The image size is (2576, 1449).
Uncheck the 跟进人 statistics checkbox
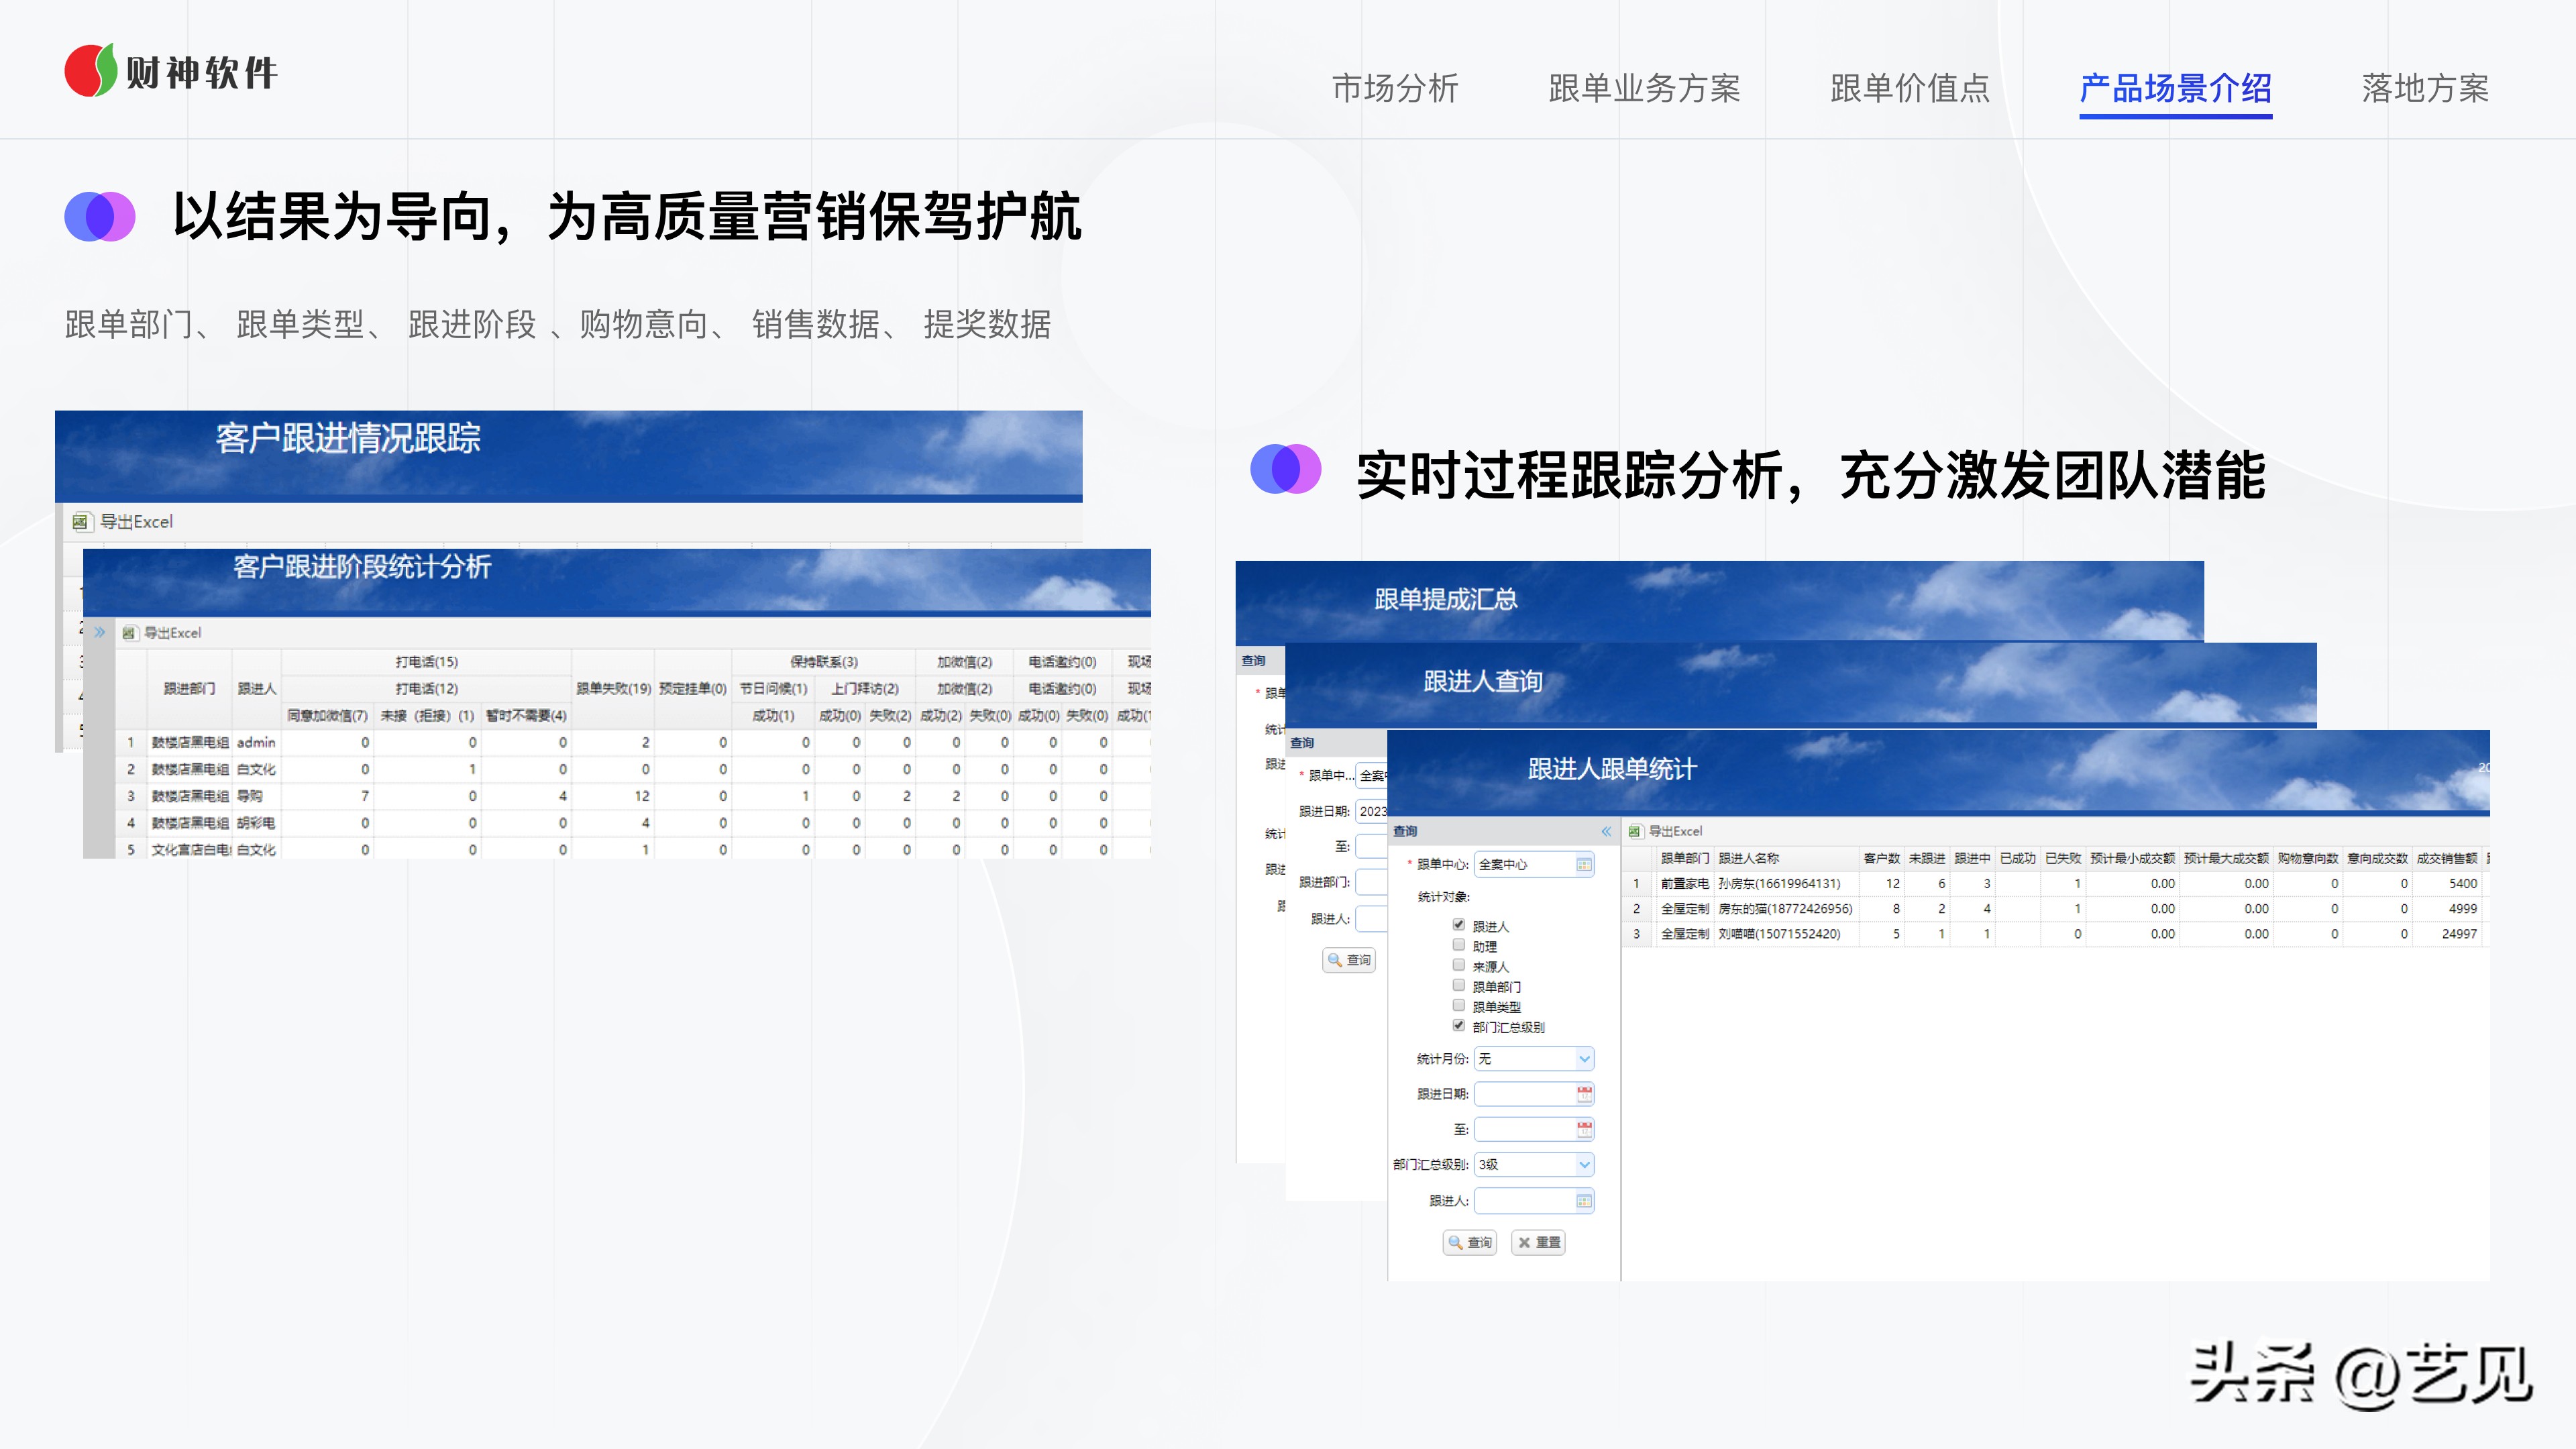[x=1458, y=925]
